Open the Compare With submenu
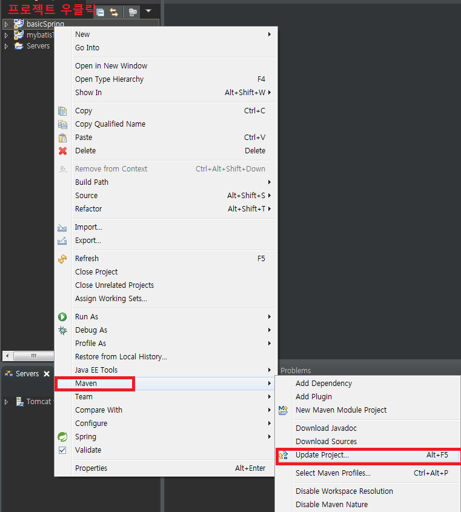The image size is (461, 512). pyautogui.click(x=166, y=410)
